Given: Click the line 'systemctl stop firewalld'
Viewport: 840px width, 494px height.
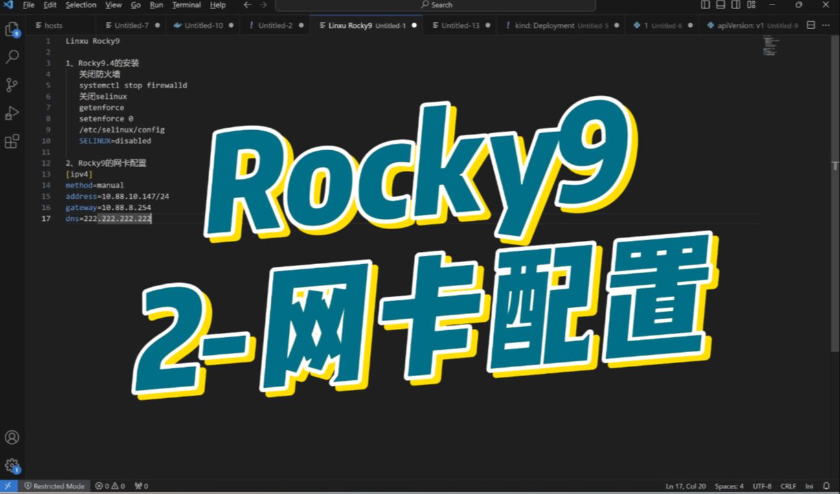Looking at the screenshot, I should [133, 85].
